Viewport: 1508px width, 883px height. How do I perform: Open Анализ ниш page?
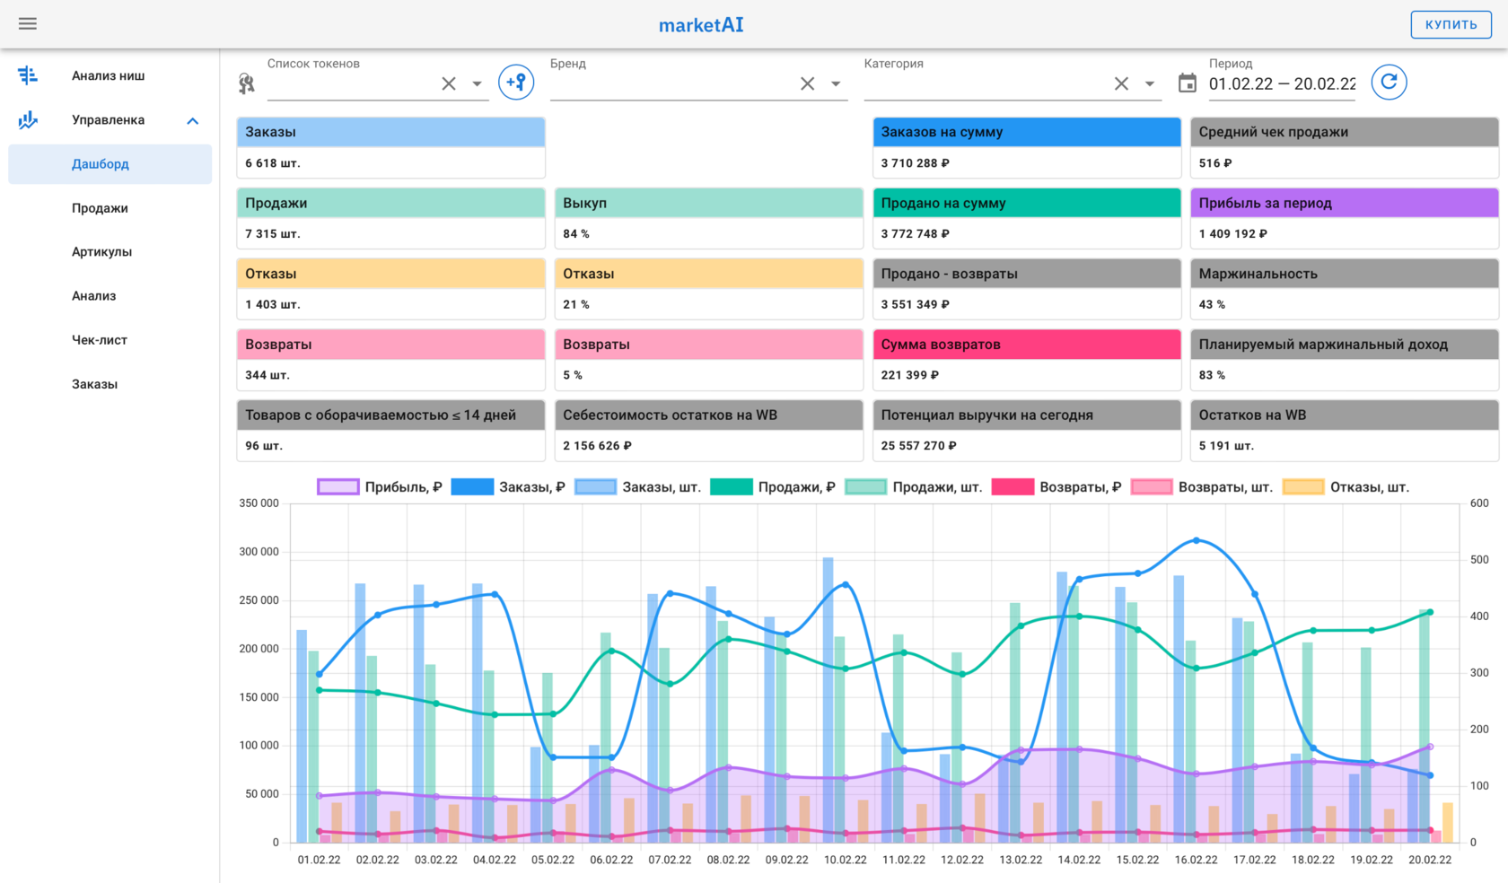point(110,75)
